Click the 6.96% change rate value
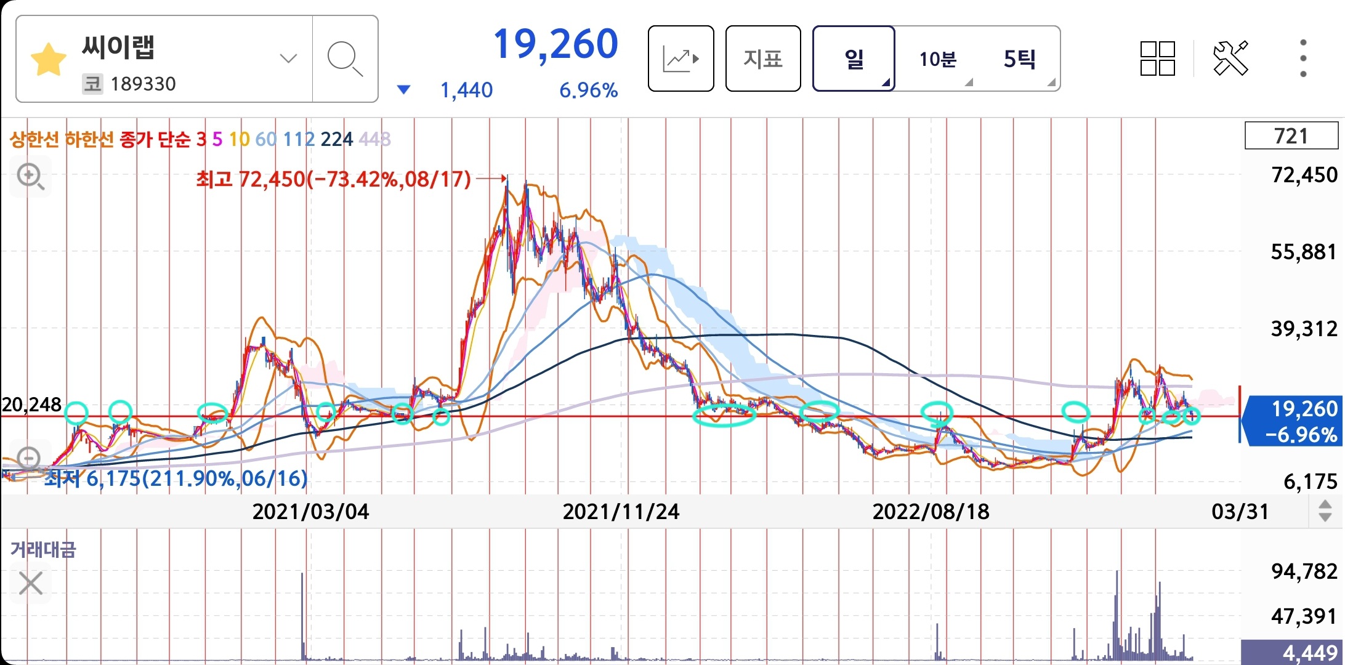The height and width of the screenshot is (665, 1345). pos(588,91)
